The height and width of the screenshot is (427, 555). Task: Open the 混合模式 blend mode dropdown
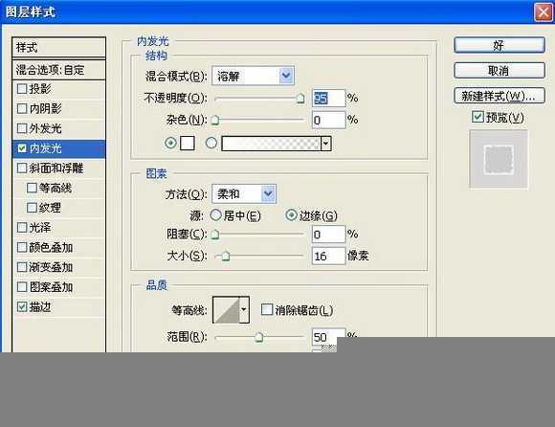(253, 76)
